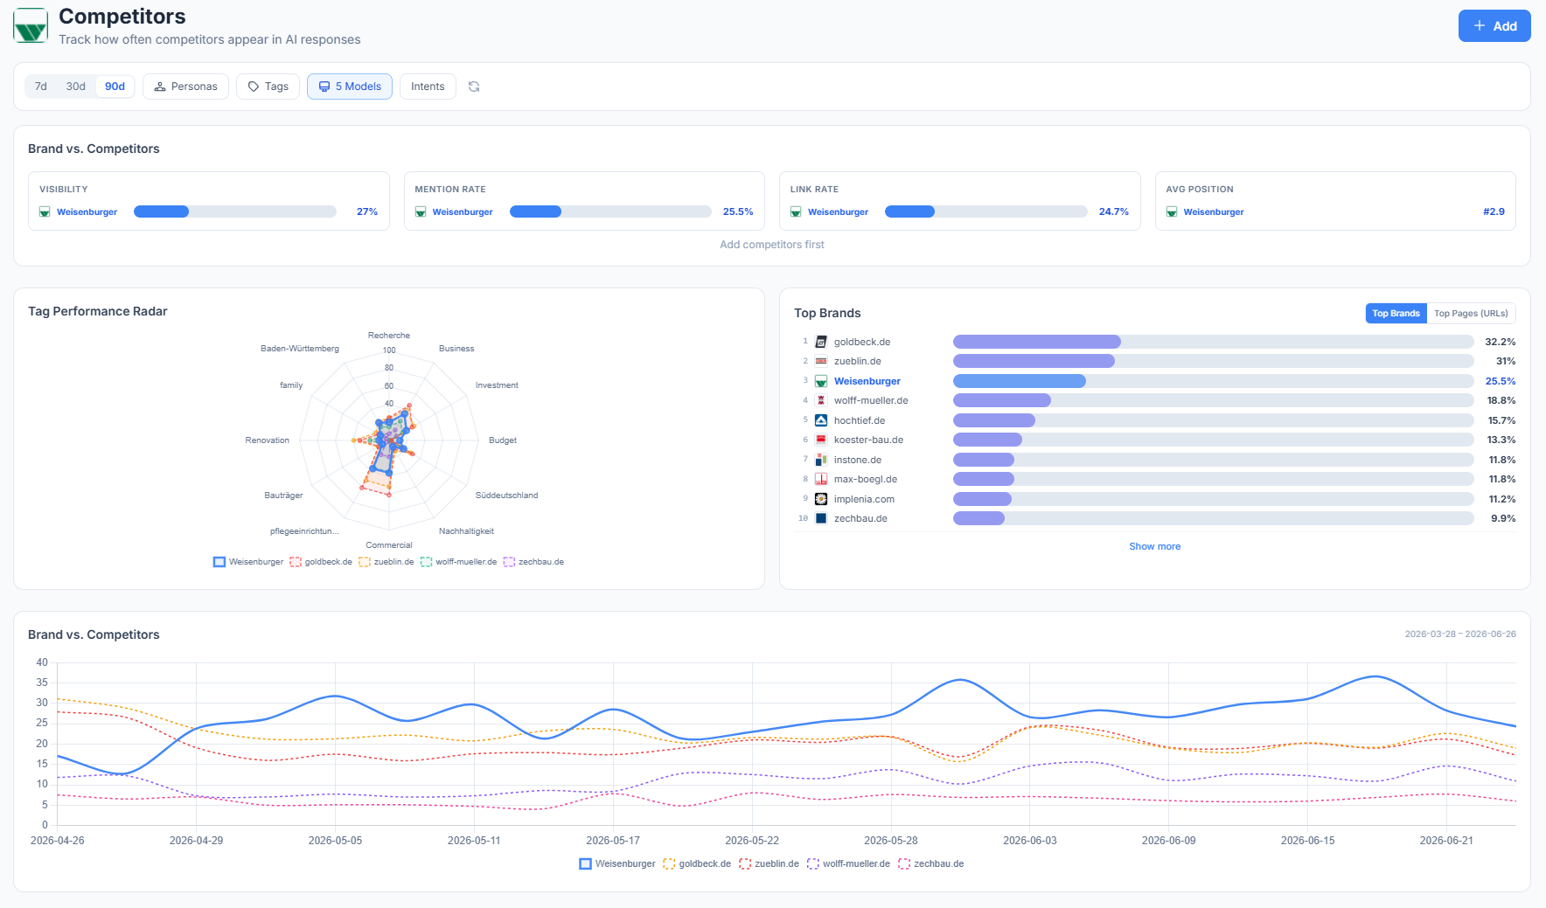Click the hochtief.de favicon in Top Brands
This screenshot has width=1546, height=908.
[x=821, y=420]
